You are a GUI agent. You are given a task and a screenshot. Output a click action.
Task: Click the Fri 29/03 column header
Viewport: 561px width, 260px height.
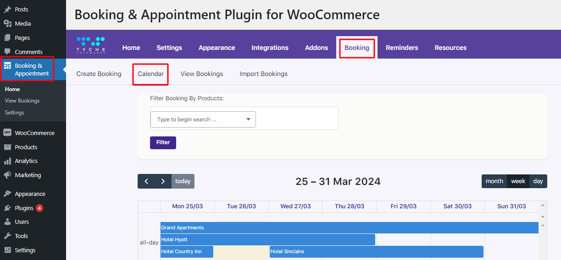point(404,206)
